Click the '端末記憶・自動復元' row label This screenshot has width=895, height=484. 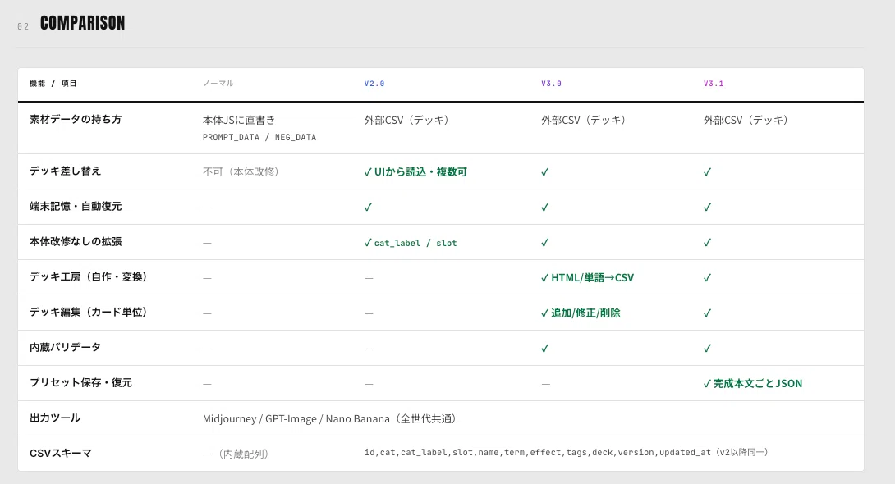[x=76, y=206]
